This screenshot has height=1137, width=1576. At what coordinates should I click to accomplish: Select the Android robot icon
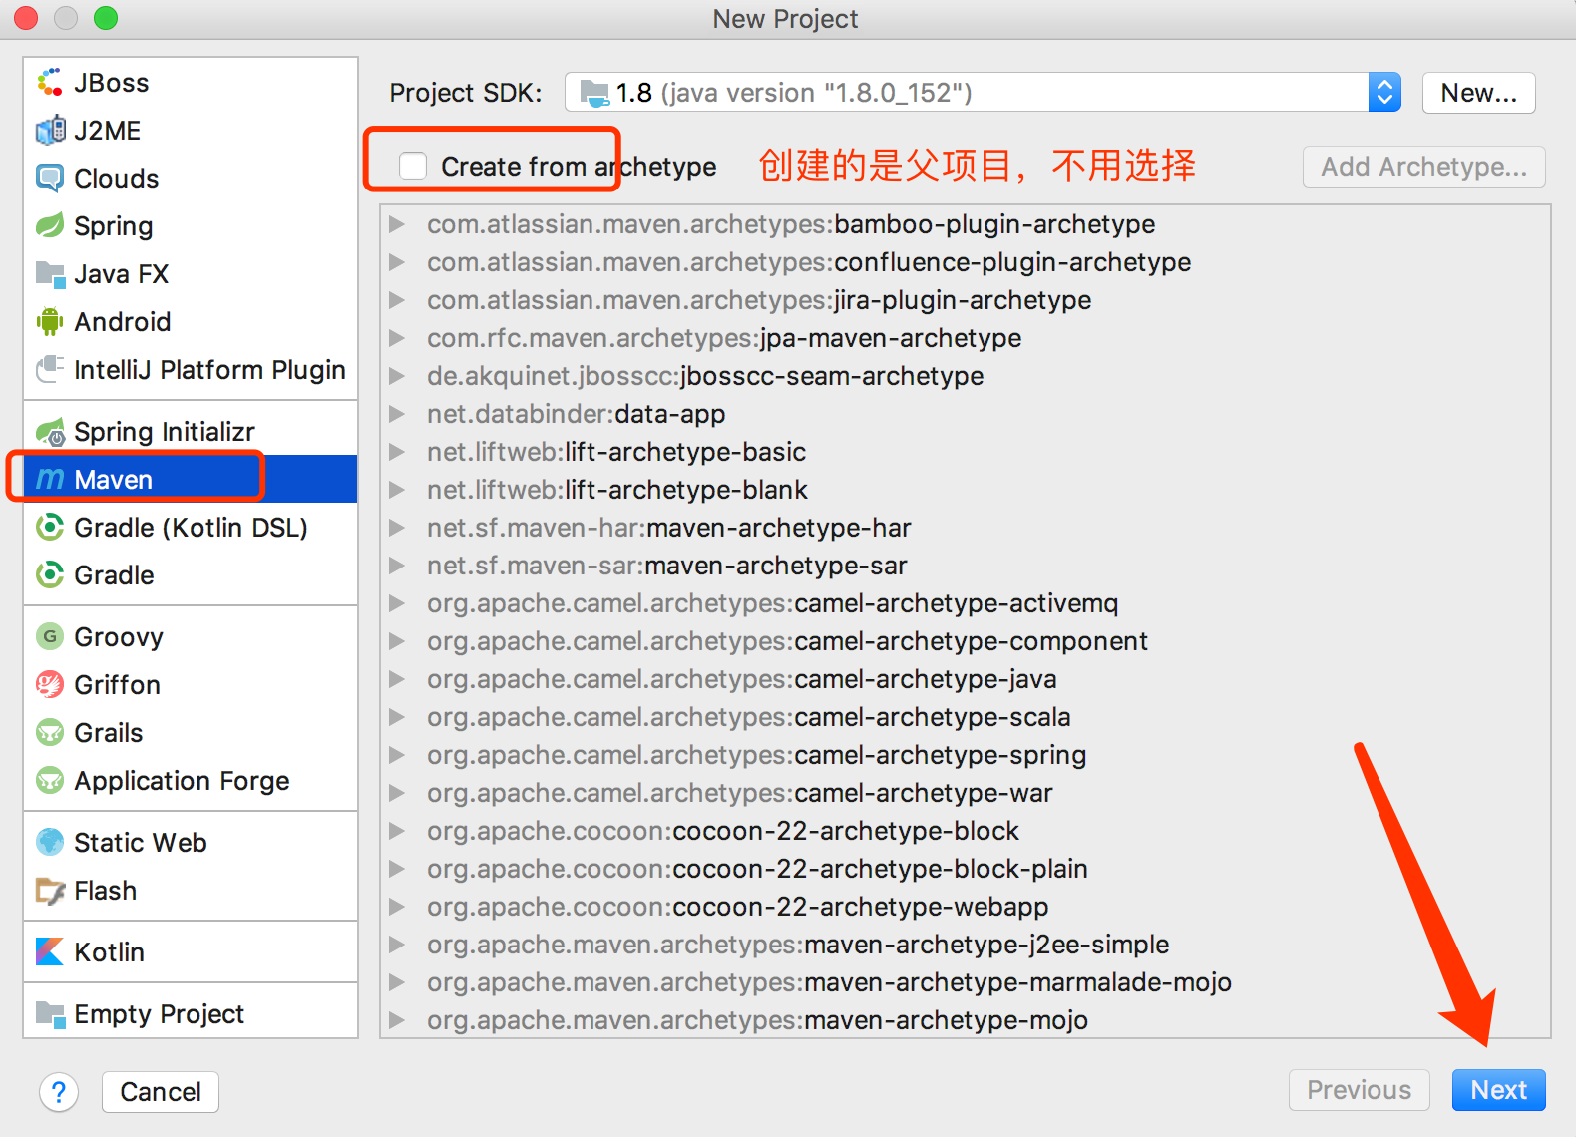[50, 322]
